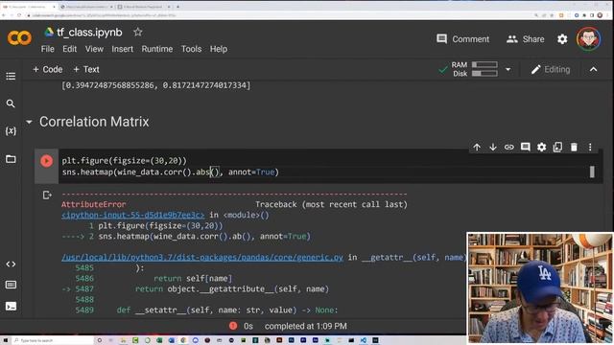Click the code cell scrollbar thumb

[x=592, y=172]
